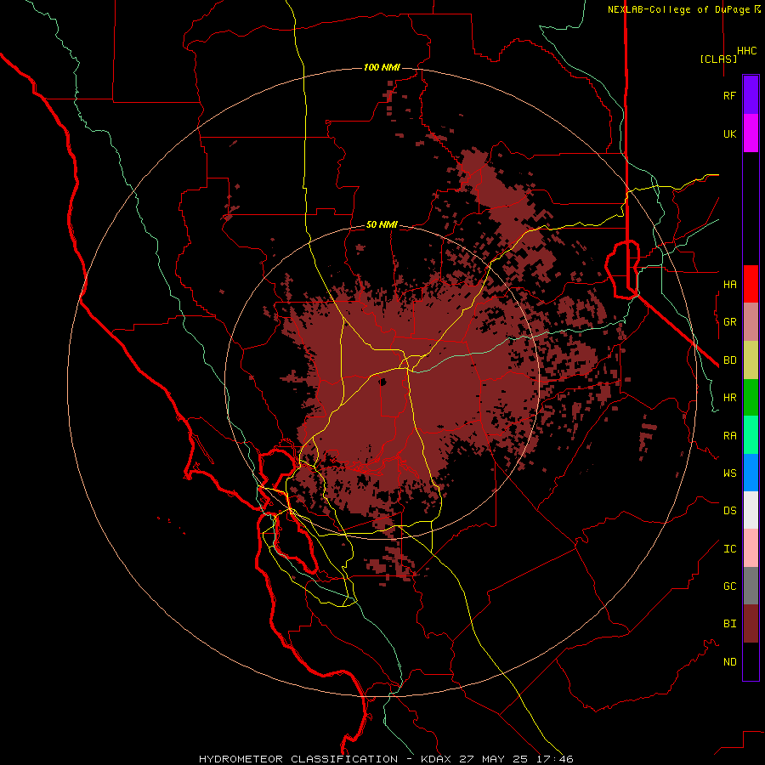Click the "KDAX" radar site identifier

coord(436,759)
